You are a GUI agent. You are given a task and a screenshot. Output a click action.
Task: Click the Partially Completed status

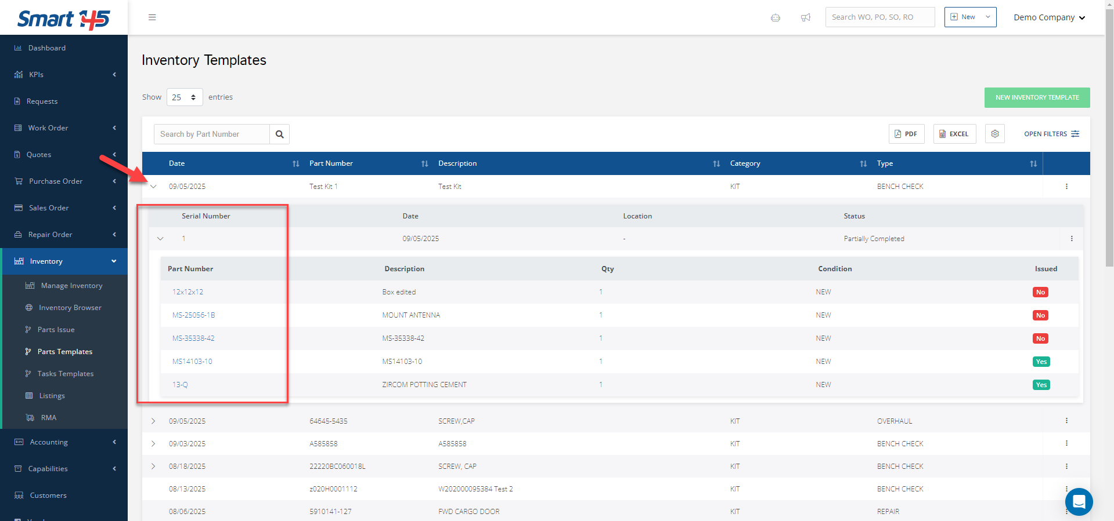coord(874,239)
